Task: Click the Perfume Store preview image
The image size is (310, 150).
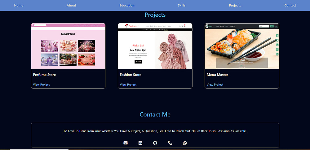Action: (68, 46)
